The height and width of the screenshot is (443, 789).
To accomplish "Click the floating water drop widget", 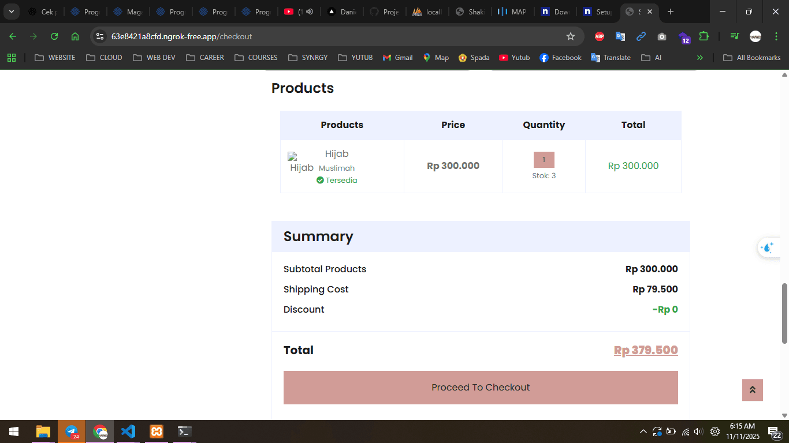I will [768, 247].
